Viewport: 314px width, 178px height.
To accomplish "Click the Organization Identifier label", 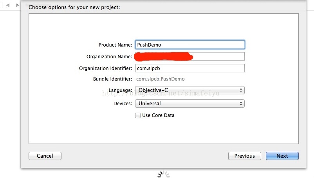I will click(x=106, y=68).
